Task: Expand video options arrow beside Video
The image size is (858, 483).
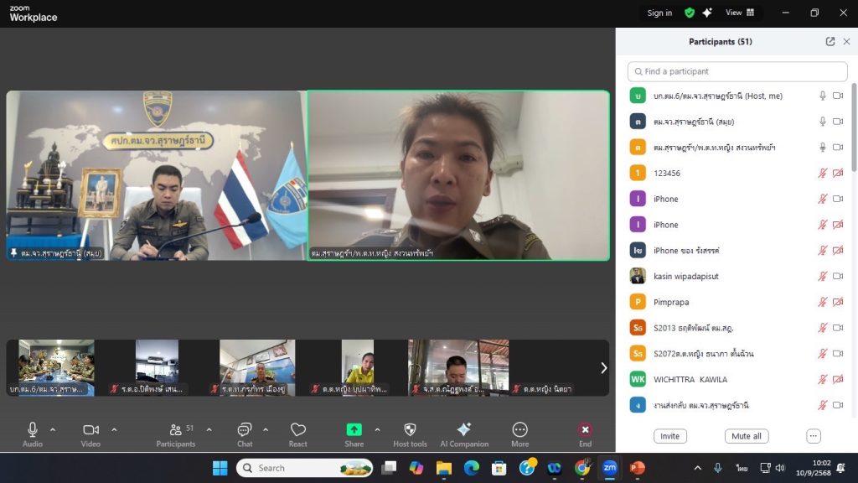Action: point(114,429)
